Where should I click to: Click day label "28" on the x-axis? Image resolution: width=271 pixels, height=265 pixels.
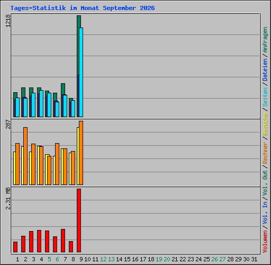click(230, 259)
